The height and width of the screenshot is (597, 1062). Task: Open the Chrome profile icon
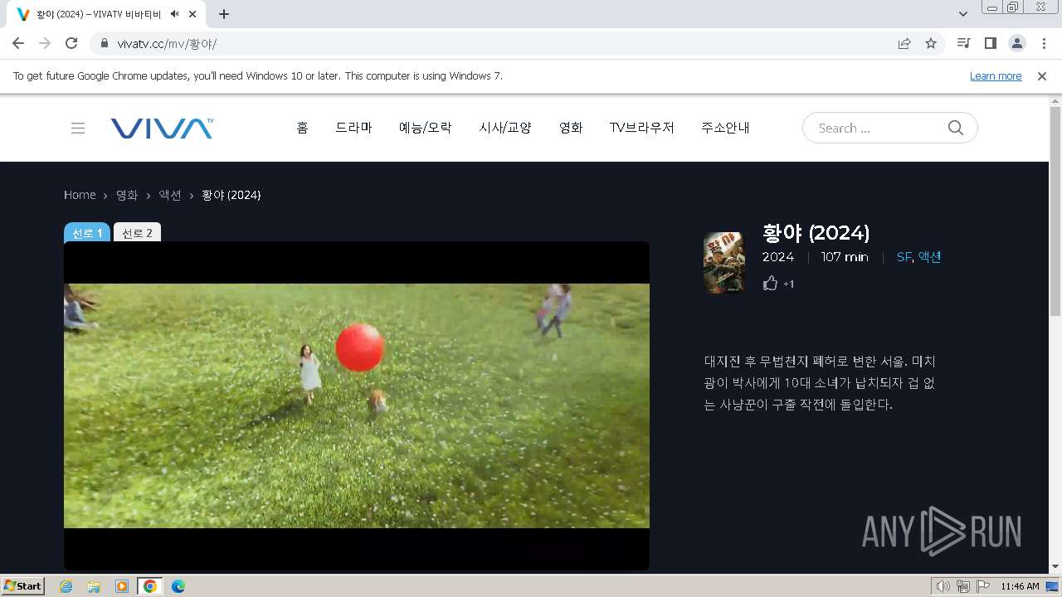pyautogui.click(x=1016, y=43)
